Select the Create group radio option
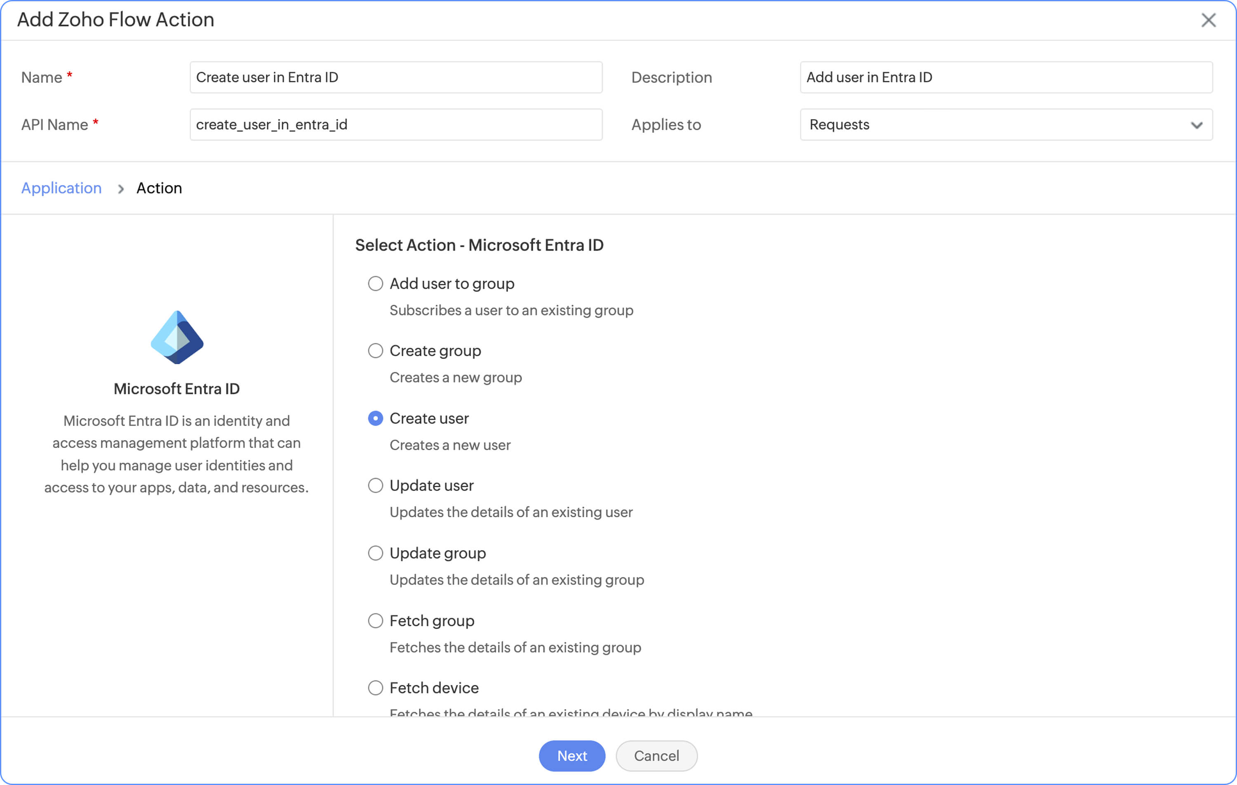Viewport: 1237px width, 785px height. (x=376, y=351)
